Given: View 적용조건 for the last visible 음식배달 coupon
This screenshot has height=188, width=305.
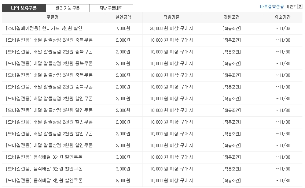Looking at the screenshot, I should point(231,181).
